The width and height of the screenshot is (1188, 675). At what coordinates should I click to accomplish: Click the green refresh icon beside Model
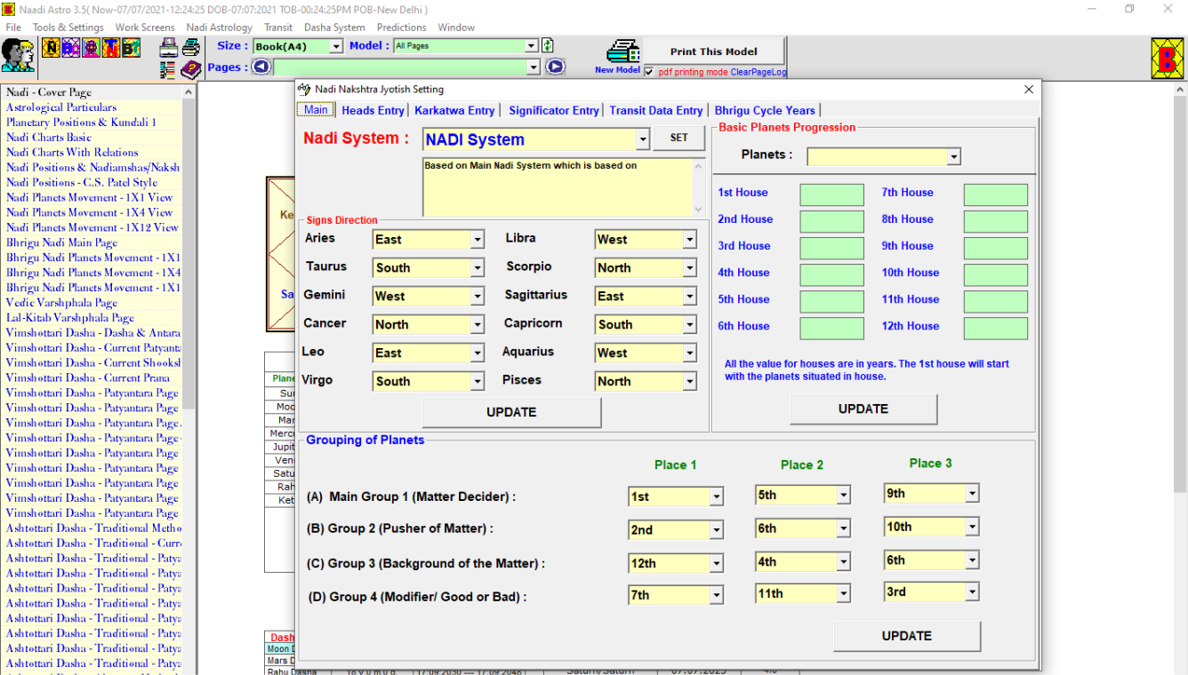click(x=548, y=45)
